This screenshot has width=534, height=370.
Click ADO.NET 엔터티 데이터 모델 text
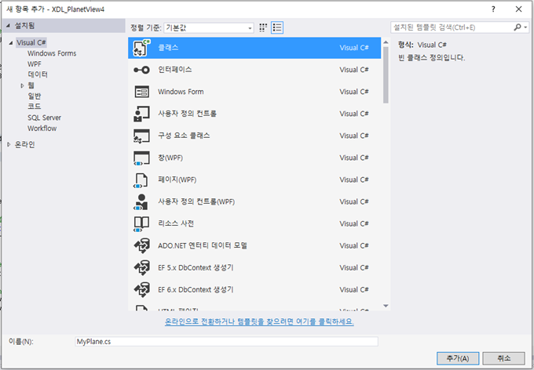[x=203, y=245]
